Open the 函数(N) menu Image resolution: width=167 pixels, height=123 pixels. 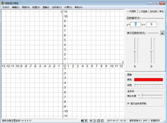pos(26,7)
